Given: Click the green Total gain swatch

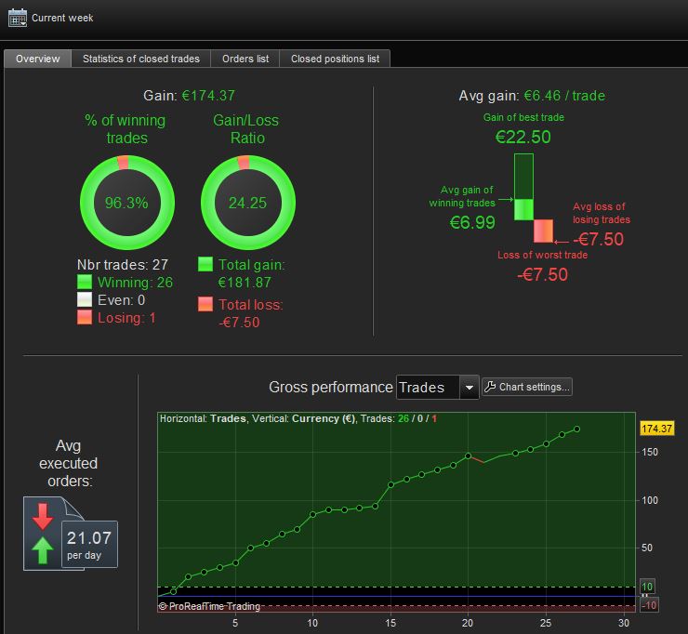Looking at the screenshot, I should pos(205,264).
